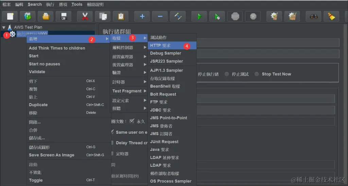Click the Shutdown toolbar icon
Image resolution: width=348 pixels, height=186 pixels.
click(x=253, y=16)
